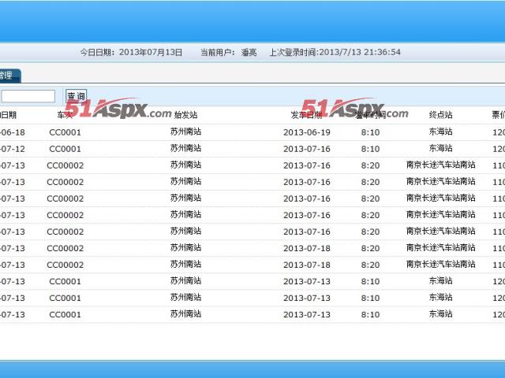Click the 车次 column header

(x=65, y=115)
